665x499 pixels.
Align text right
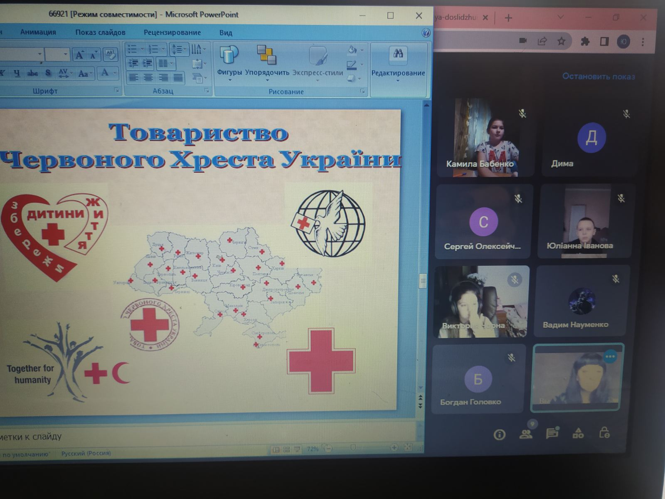pos(163,77)
